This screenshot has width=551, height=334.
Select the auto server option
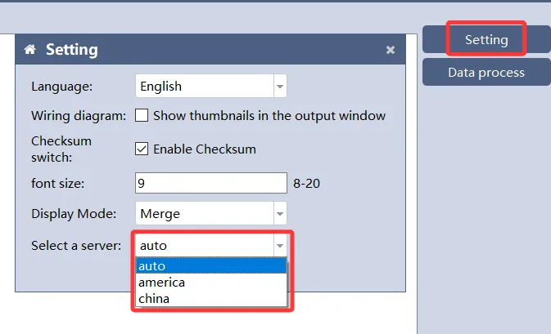point(211,266)
